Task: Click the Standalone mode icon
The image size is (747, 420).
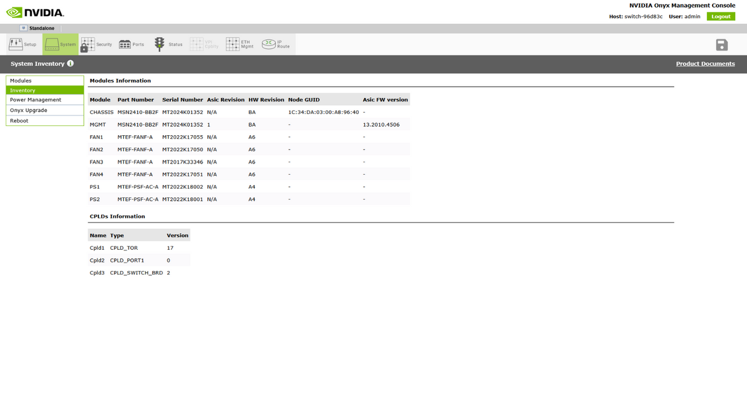Action: click(23, 28)
